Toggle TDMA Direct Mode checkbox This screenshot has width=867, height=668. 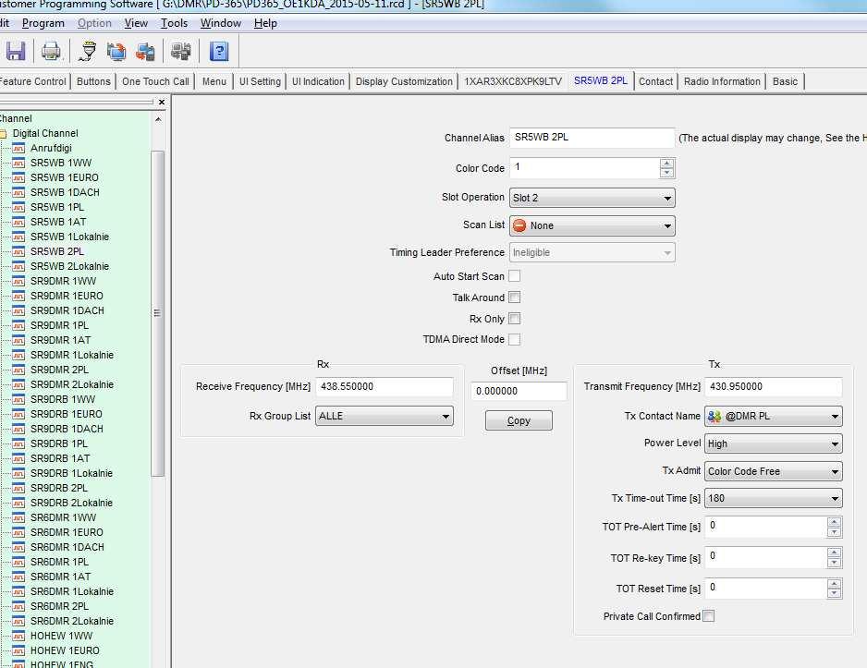pos(514,339)
